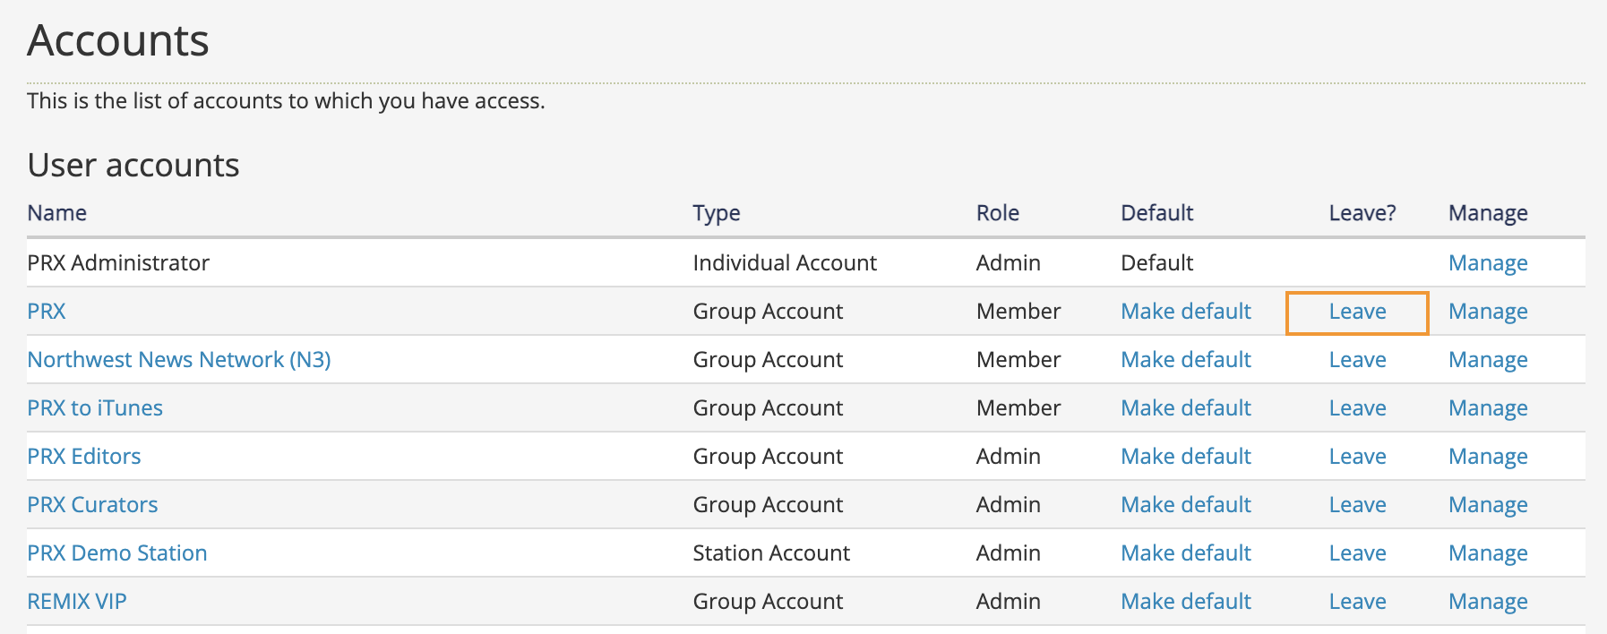Leave the PRX group account
The width and height of the screenshot is (1607, 634).
(1357, 311)
